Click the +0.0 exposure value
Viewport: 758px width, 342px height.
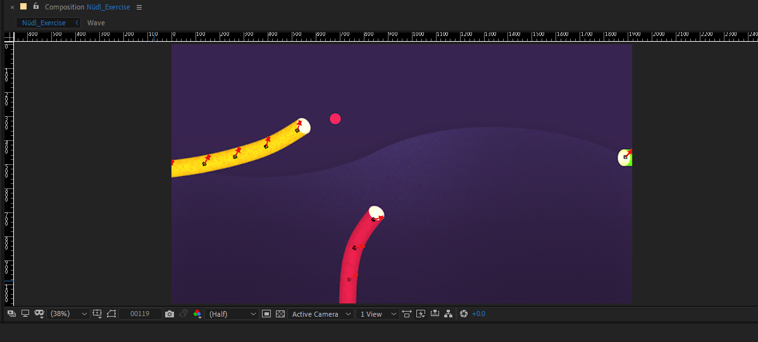pyautogui.click(x=478, y=314)
